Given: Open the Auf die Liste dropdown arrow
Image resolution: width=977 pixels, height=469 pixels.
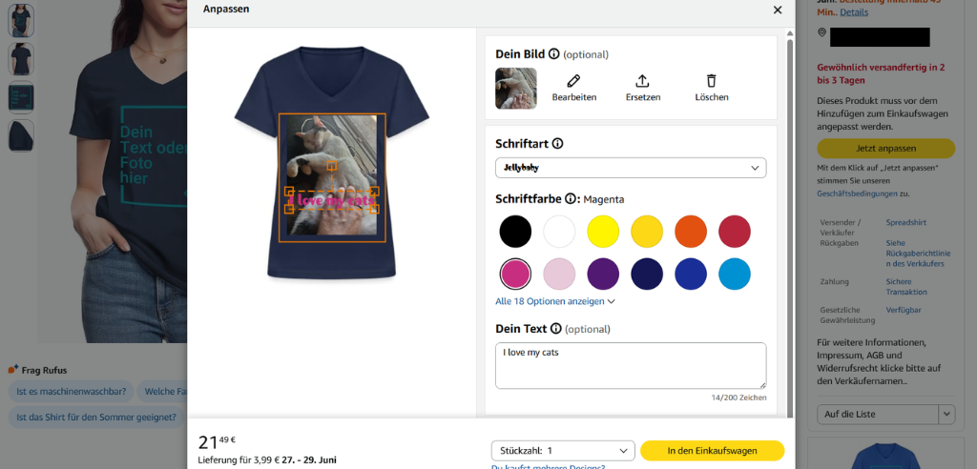Looking at the screenshot, I should tap(947, 415).
